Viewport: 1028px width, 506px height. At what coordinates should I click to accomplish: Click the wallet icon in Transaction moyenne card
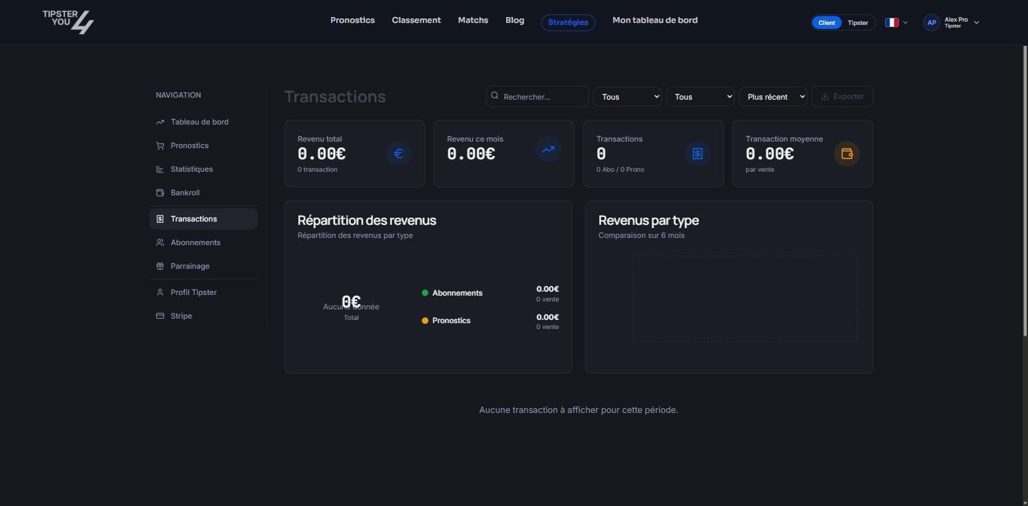pyautogui.click(x=847, y=154)
